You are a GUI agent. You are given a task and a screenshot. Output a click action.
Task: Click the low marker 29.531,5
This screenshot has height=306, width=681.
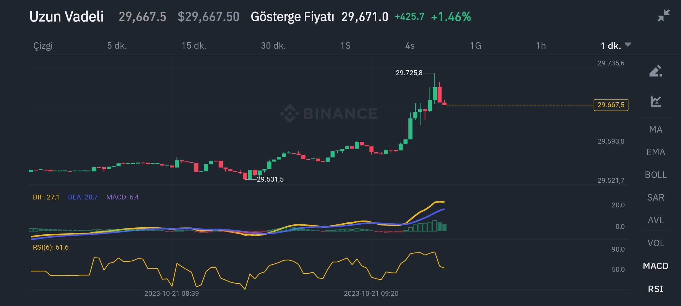coord(270,179)
